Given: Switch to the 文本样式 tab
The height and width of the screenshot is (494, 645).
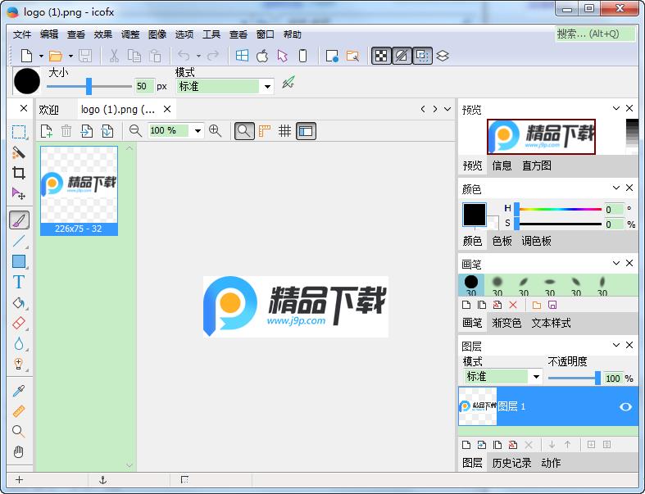Looking at the screenshot, I should click(551, 323).
